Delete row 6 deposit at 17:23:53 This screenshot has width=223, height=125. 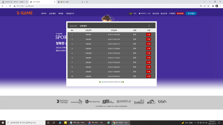pos(148,58)
